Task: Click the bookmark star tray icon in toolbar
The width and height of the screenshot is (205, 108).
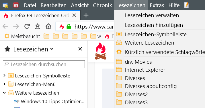Action: point(38,27)
